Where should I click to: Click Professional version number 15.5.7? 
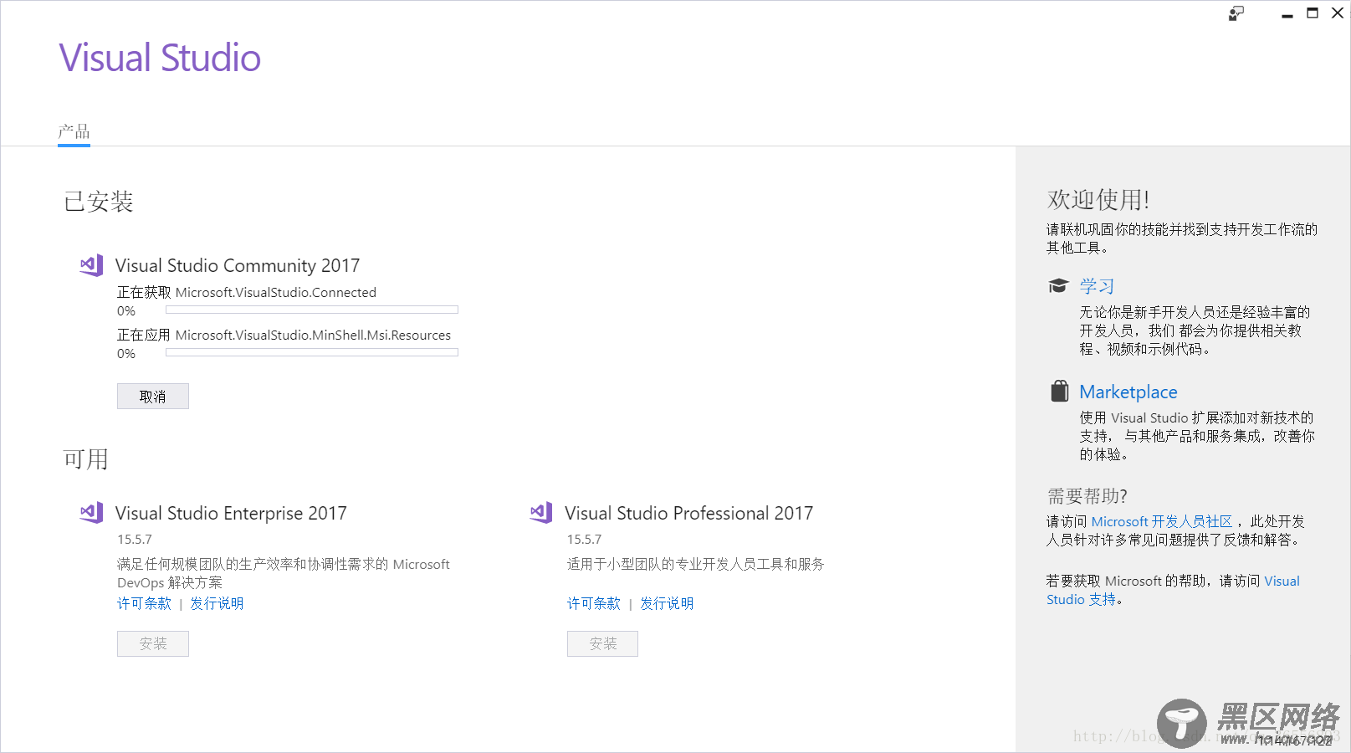pyautogui.click(x=585, y=540)
